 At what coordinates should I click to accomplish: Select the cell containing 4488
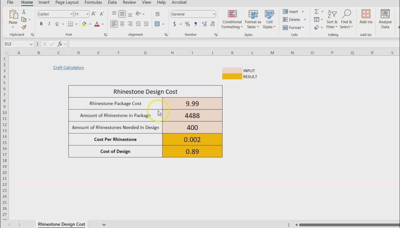pyautogui.click(x=192, y=116)
